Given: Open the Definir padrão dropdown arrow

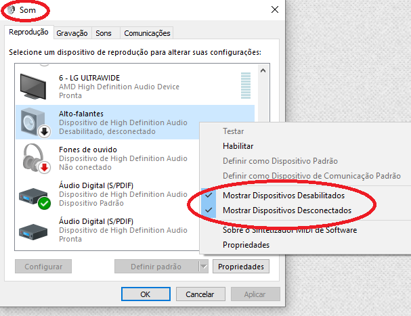Looking at the screenshot, I should tap(203, 267).
